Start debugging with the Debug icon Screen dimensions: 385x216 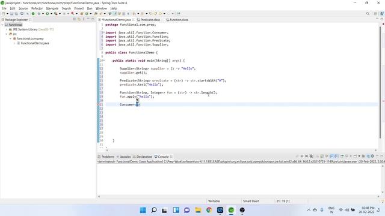click(x=38, y=13)
